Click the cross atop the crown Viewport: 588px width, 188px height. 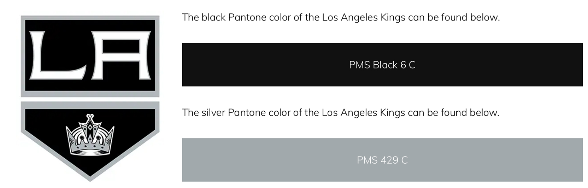point(90,117)
